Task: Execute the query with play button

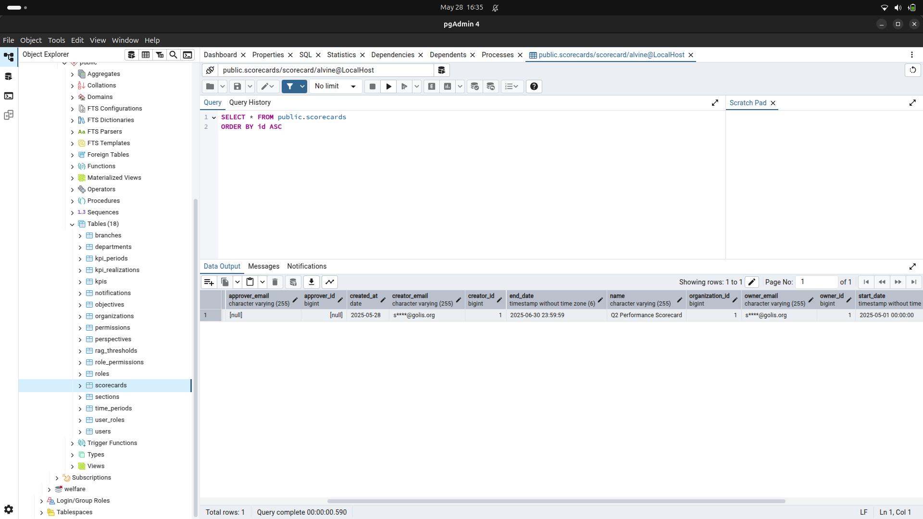Action: pyautogui.click(x=388, y=86)
